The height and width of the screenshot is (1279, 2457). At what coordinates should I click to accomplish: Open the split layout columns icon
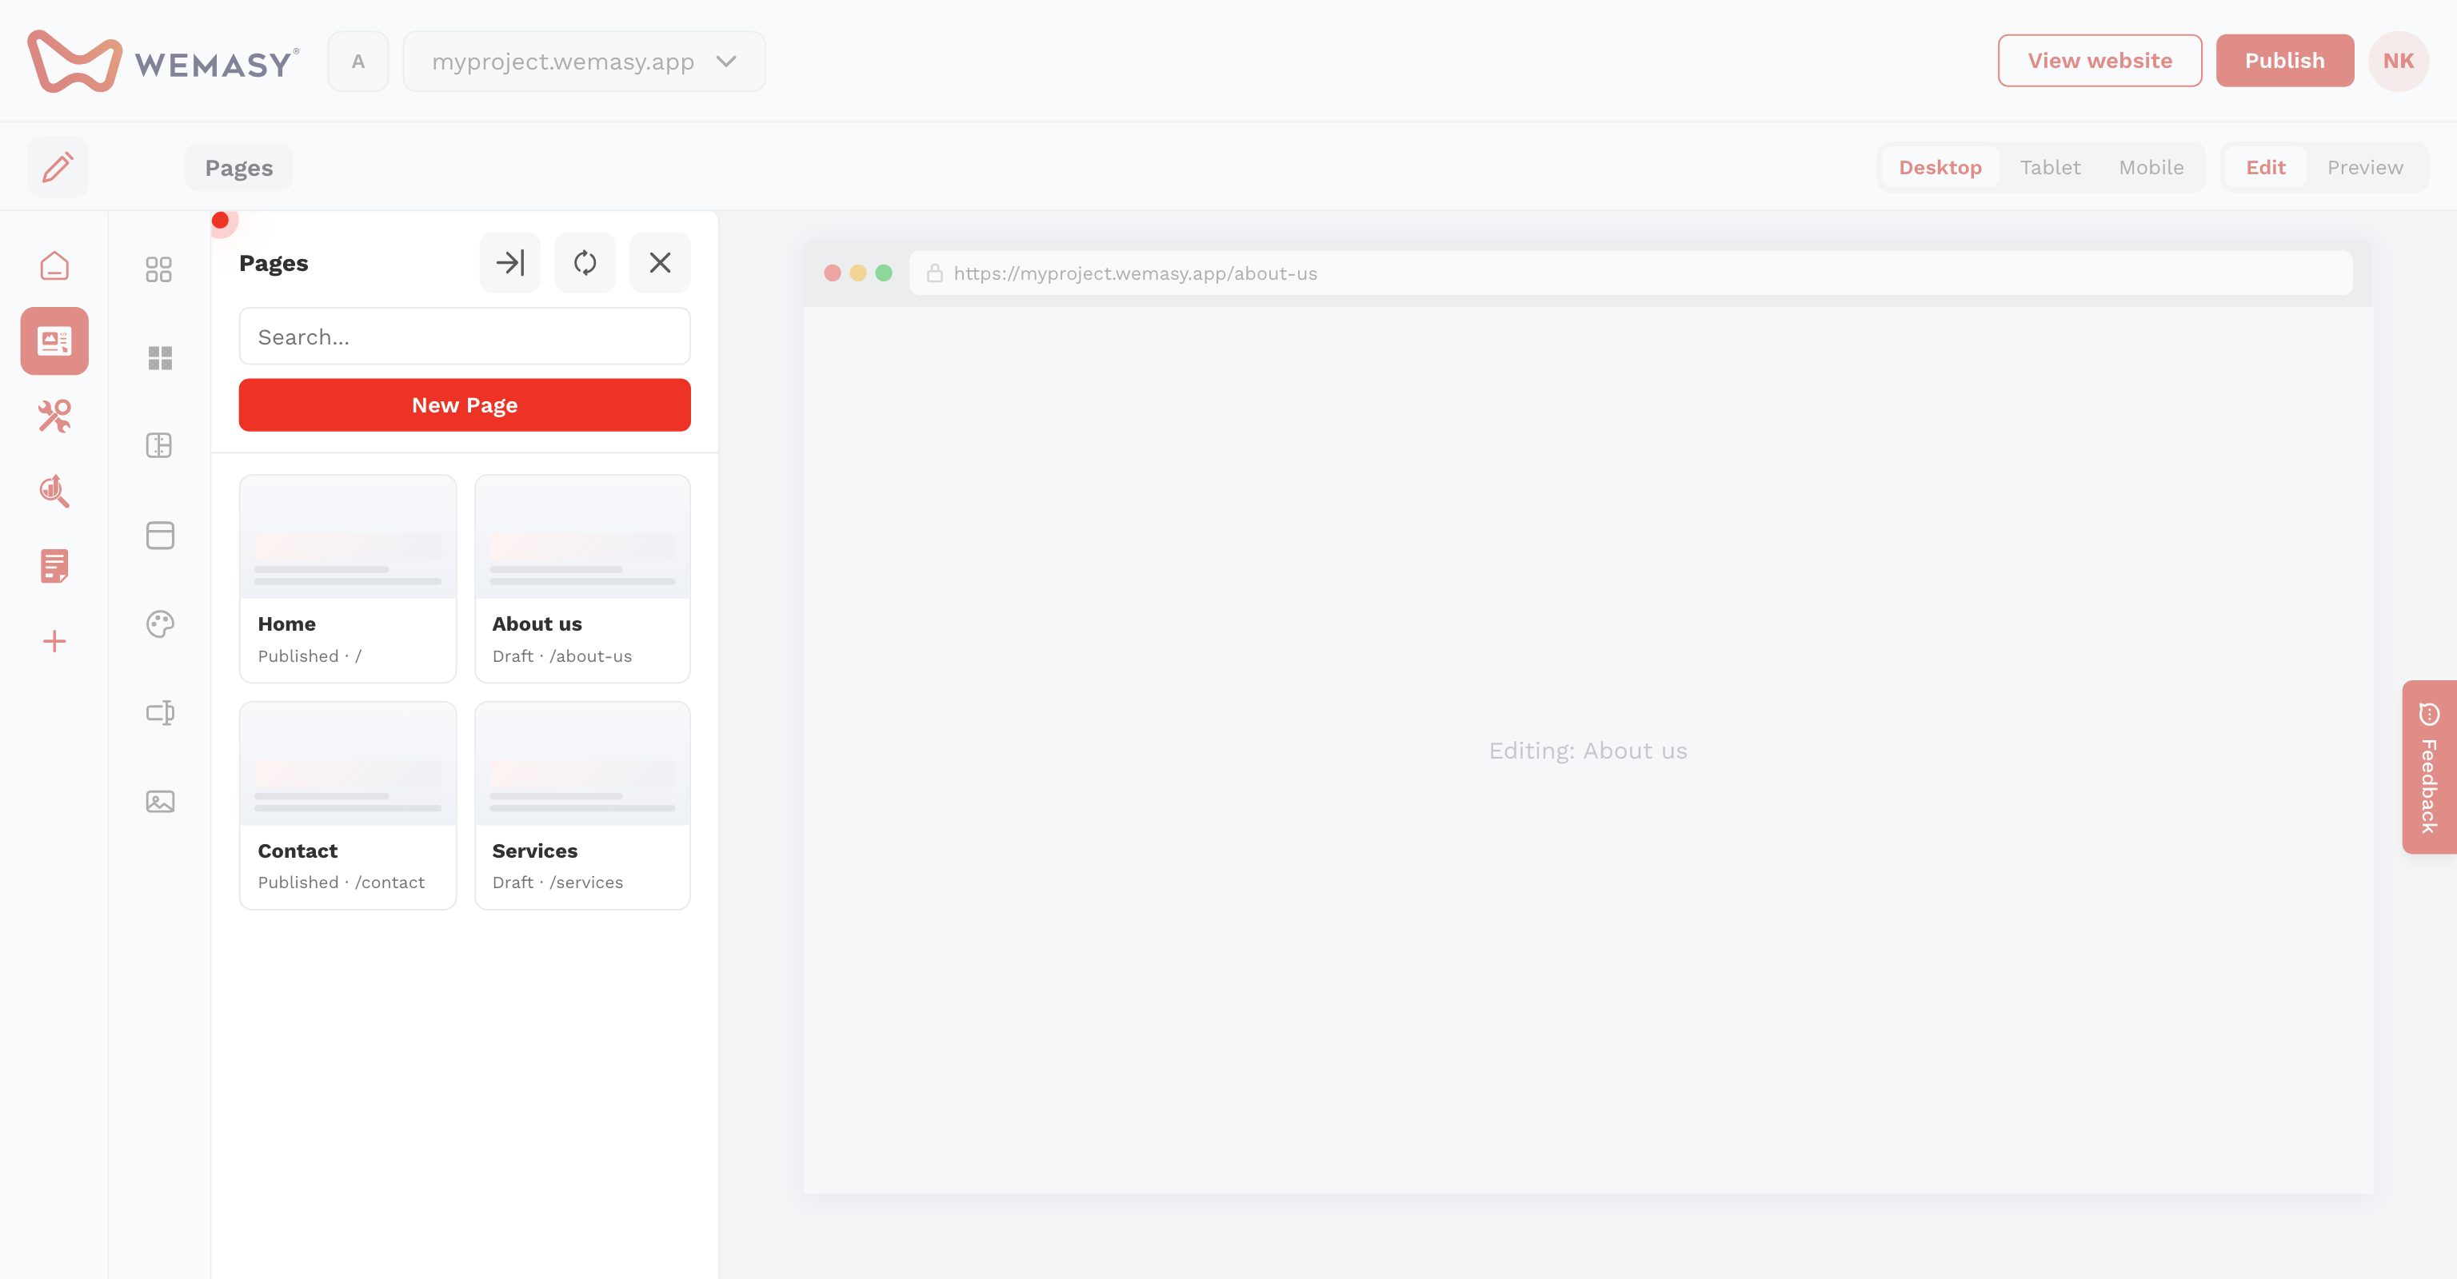pyautogui.click(x=159, y=445)
